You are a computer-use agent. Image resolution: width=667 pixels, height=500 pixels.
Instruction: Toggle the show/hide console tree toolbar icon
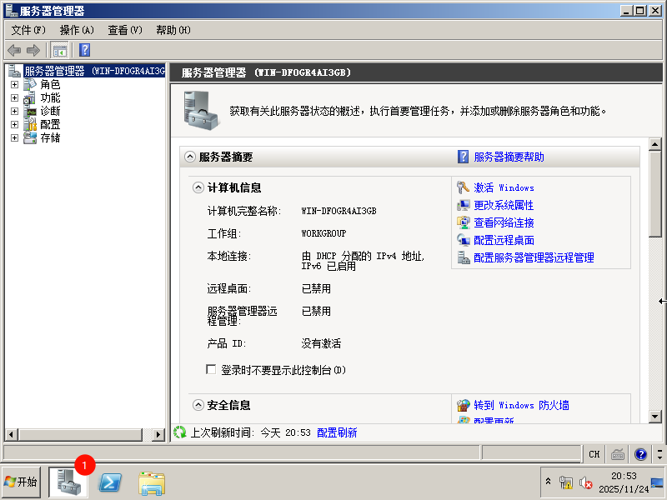pos(59,50)
